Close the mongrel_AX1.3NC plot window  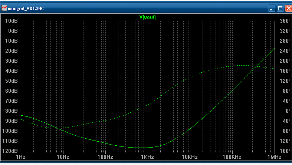click(289, 9)
